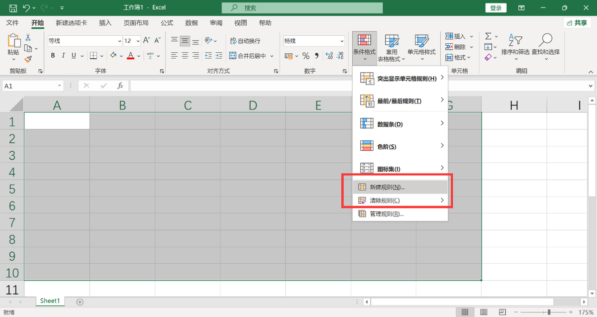Toggle middle align button
Image resolution: width=597 pixels, height=317 pixels.
185,40
